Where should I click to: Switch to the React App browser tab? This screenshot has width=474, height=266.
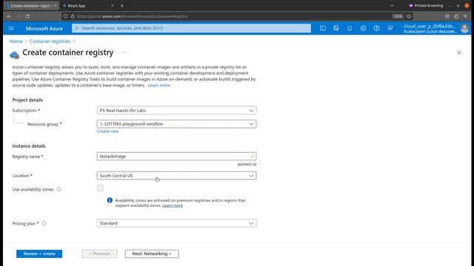(x=87, y=6)
